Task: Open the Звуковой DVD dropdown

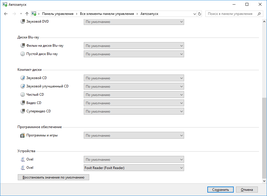Action: coord(134,22)
